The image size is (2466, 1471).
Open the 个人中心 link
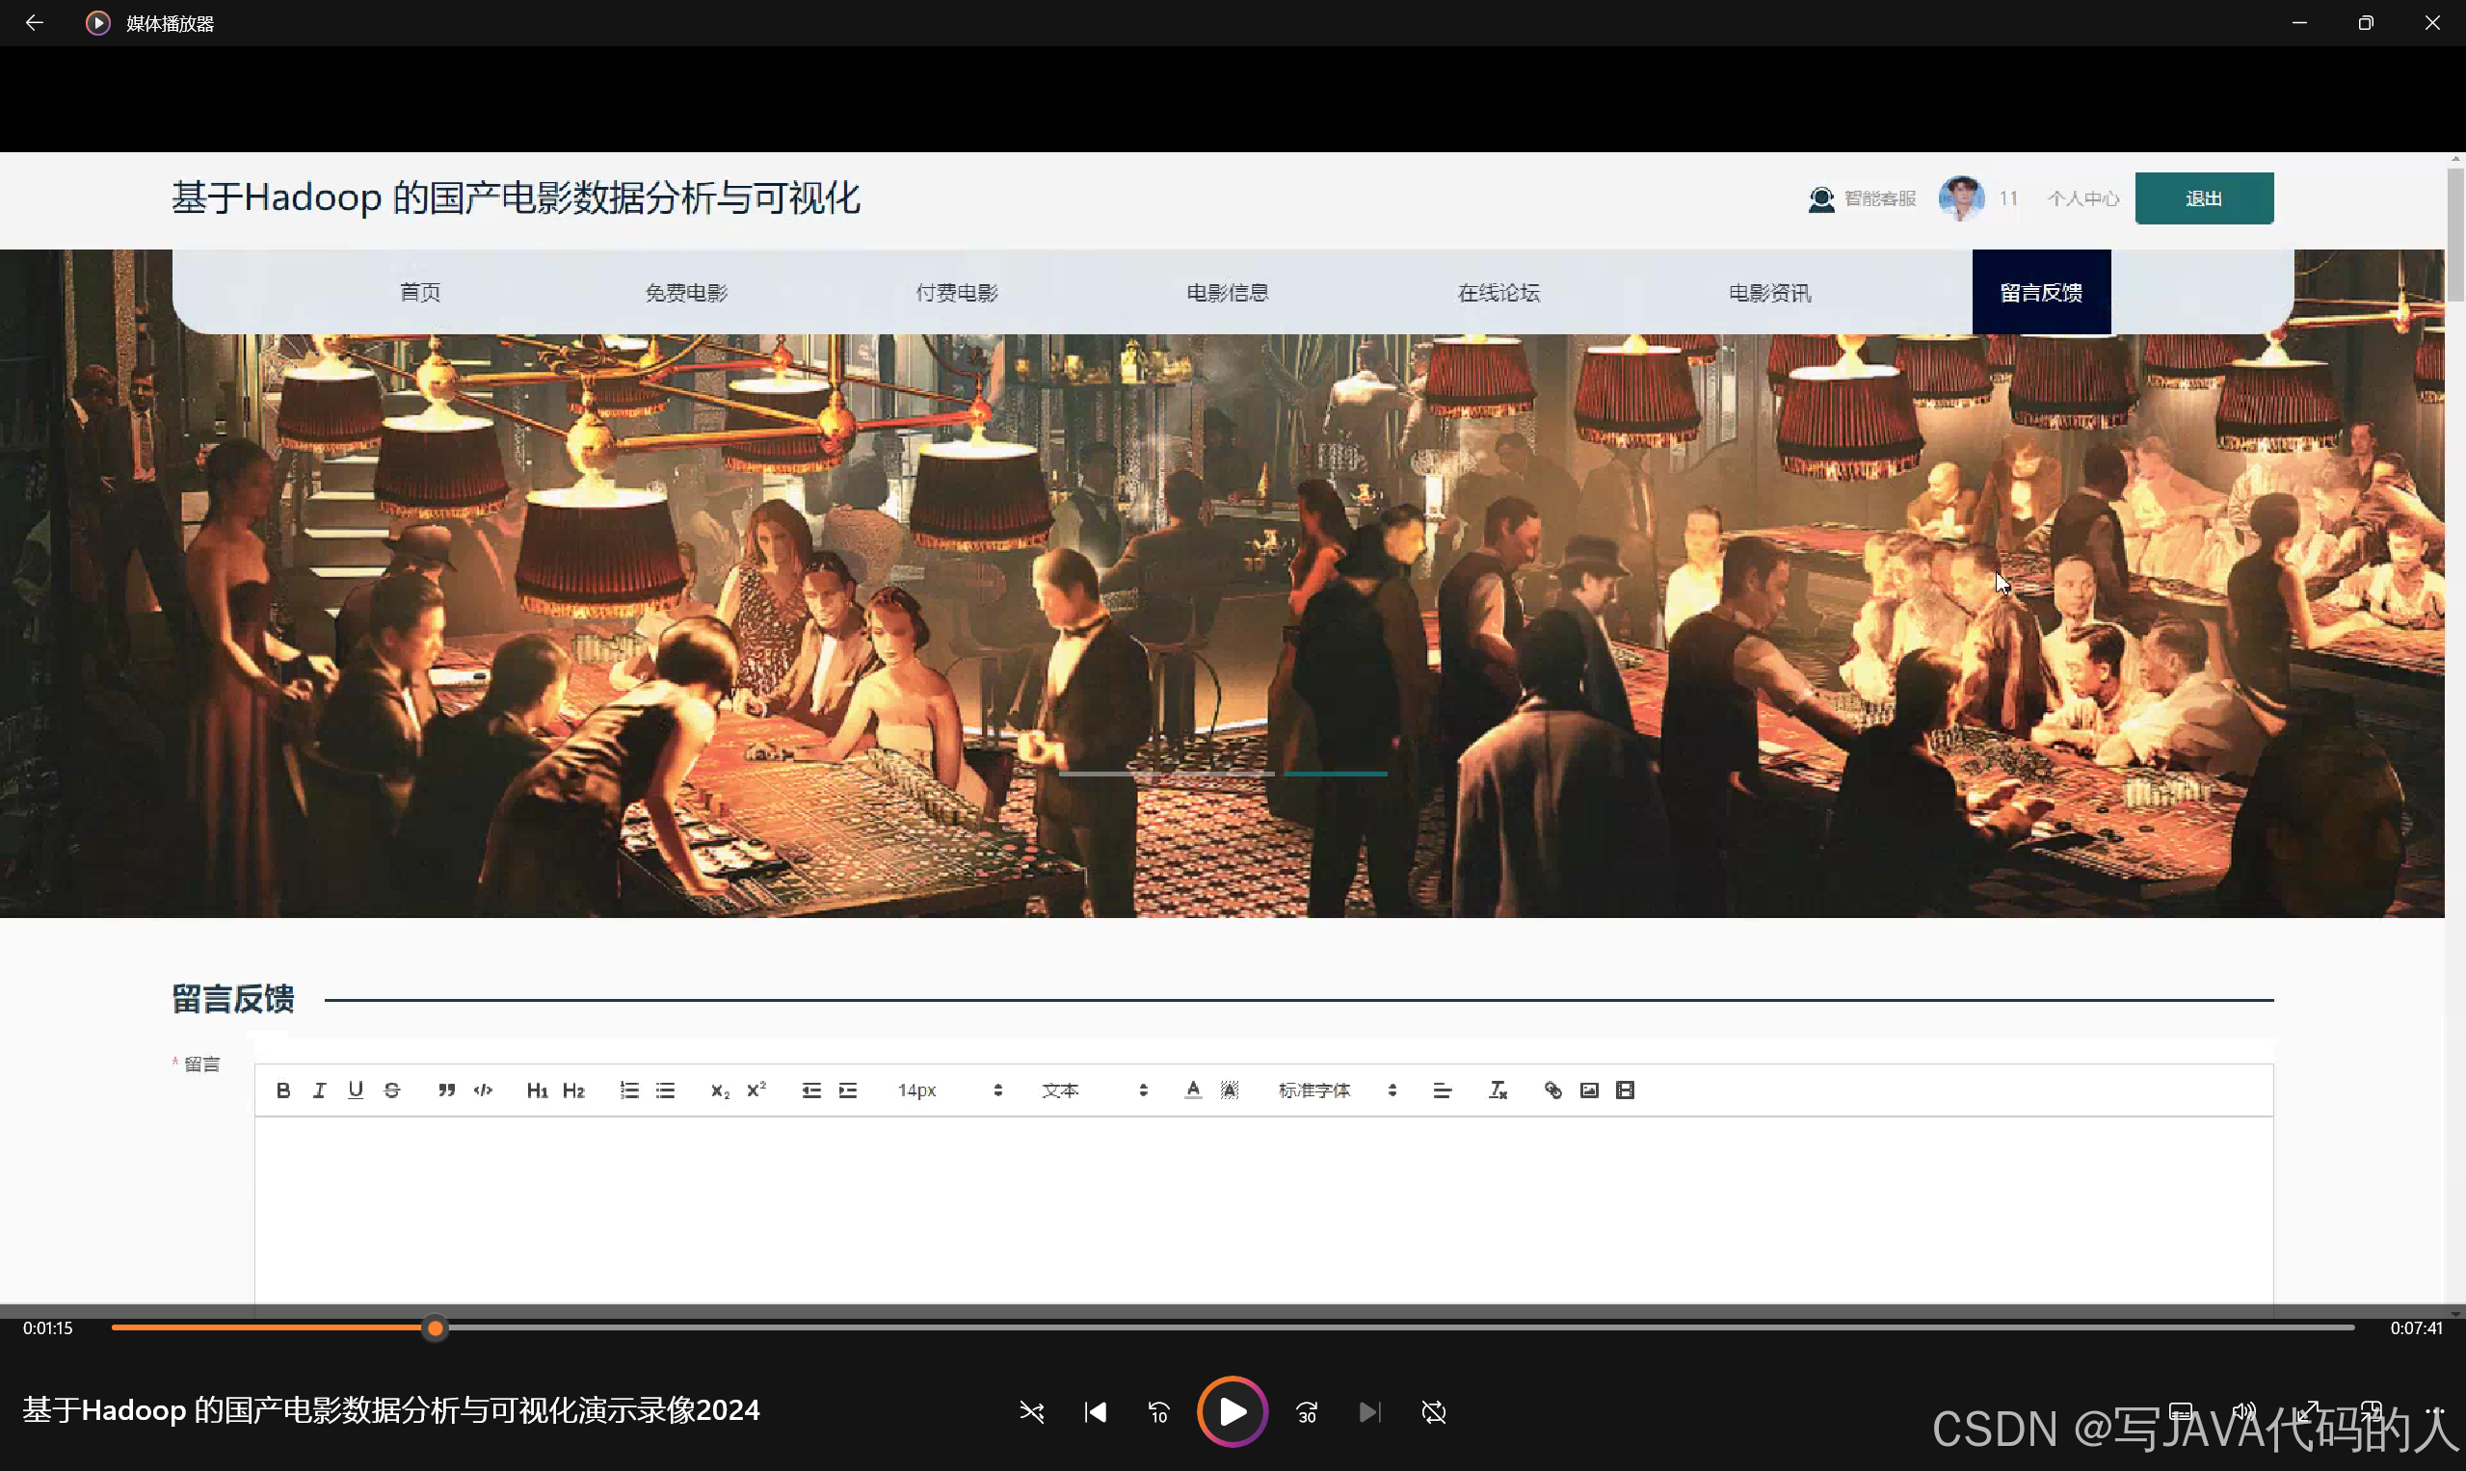click(2082, 198)
